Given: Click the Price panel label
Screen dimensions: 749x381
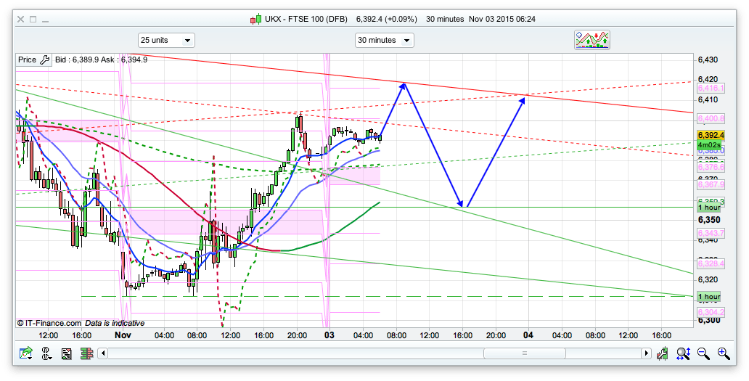Looking at the screenshot, I should point(27,60).
